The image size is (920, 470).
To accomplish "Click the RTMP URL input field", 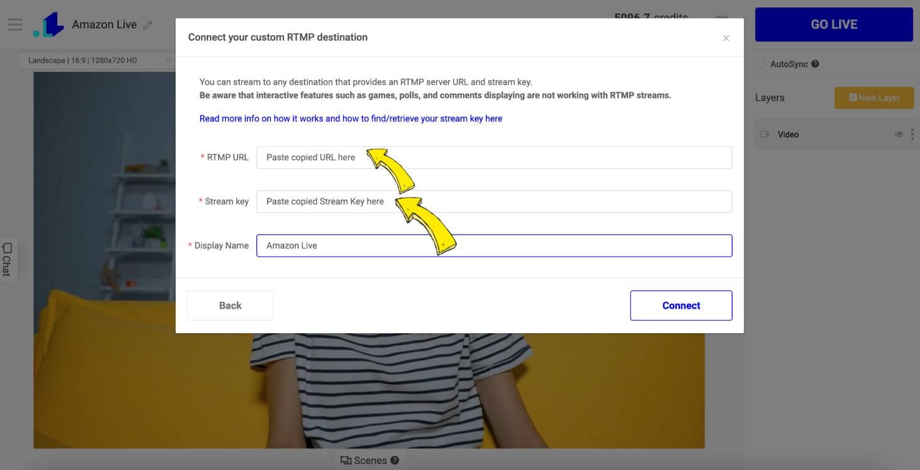I will [x=494, y=158].
